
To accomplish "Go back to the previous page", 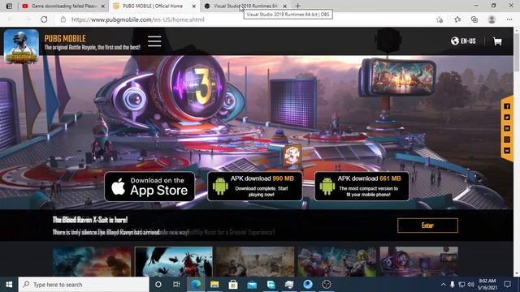I will click(11, 19).
